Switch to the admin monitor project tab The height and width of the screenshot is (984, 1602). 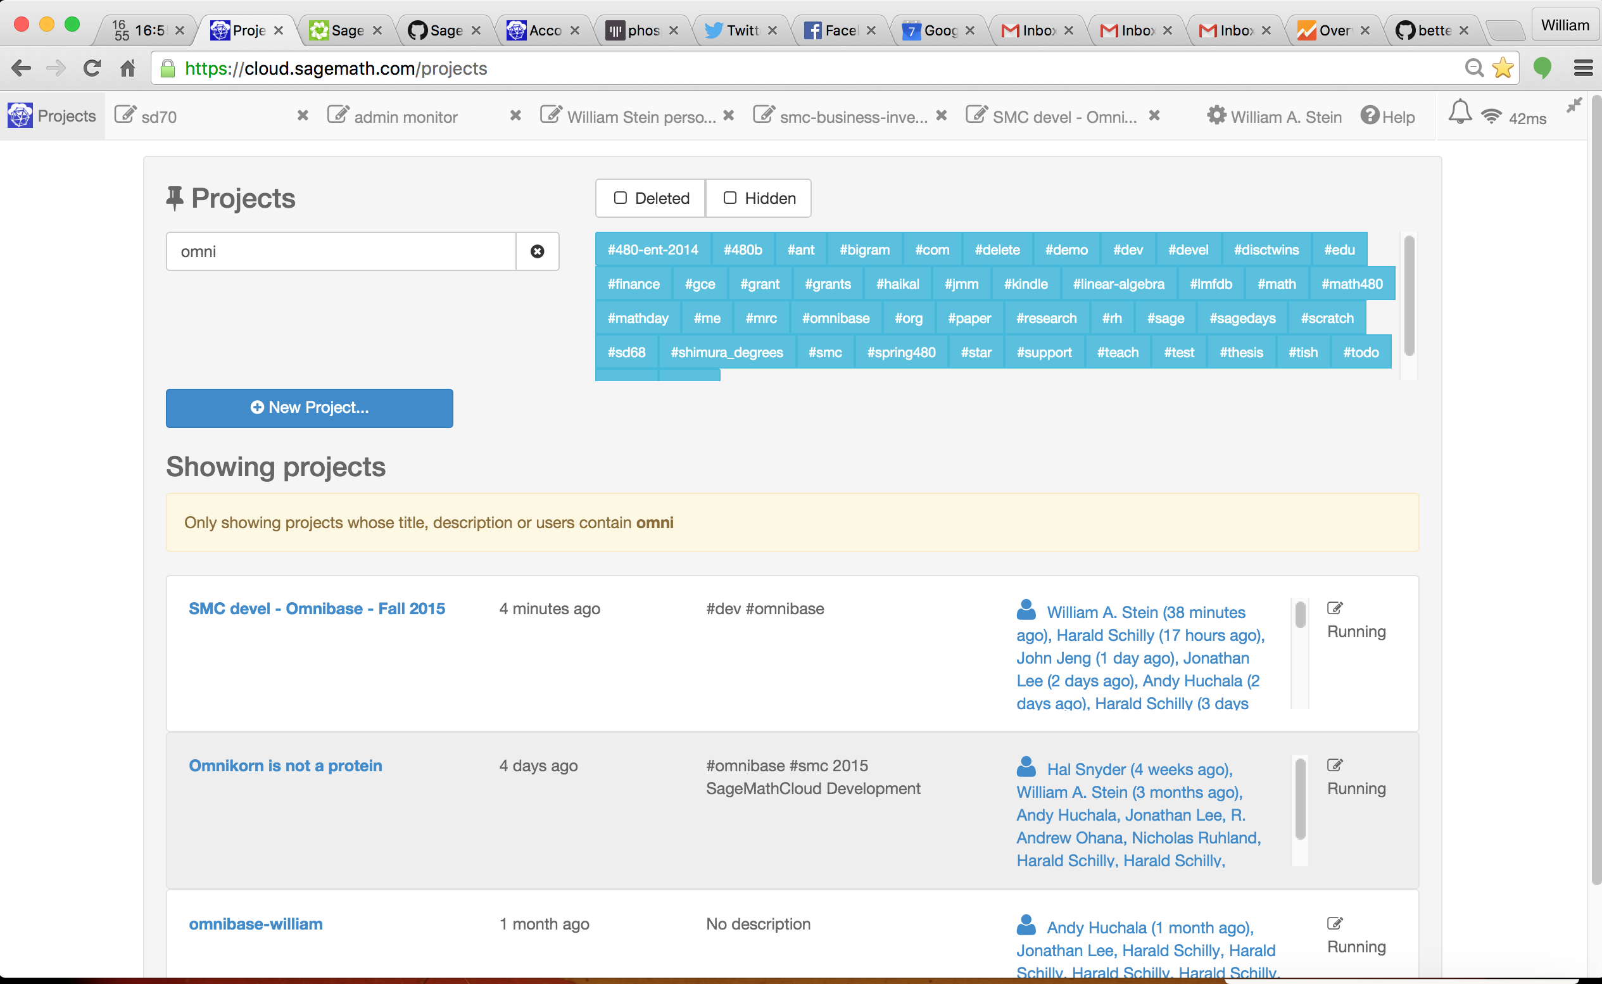[405, 117]
